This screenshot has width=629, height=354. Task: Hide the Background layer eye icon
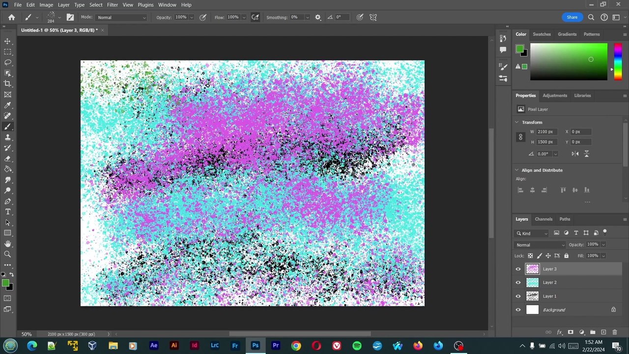point(518,310)
